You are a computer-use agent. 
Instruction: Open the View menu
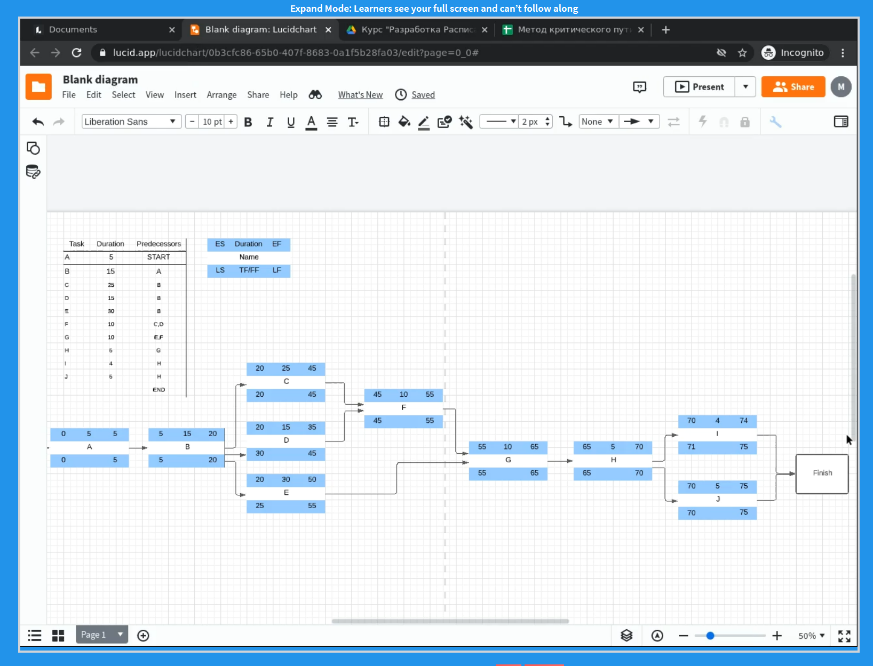click(x=155, y=95)
